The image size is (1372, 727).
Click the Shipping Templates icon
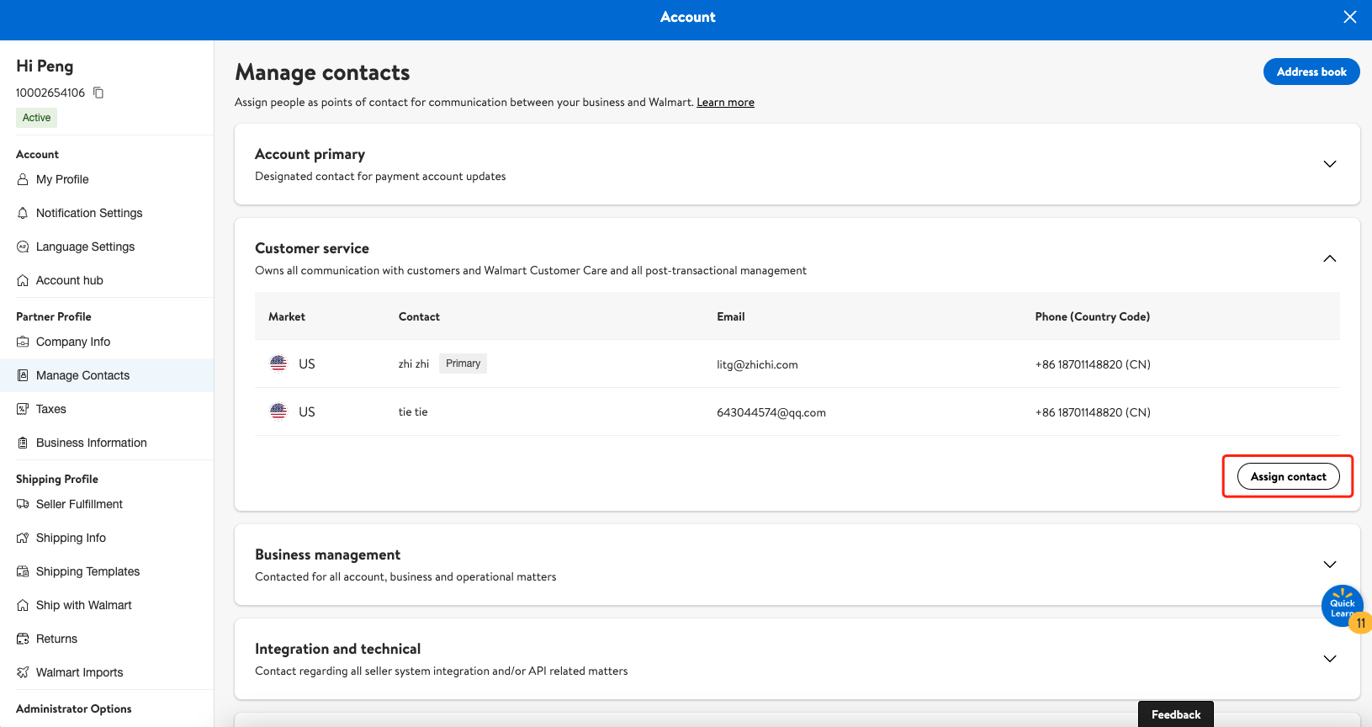coord(23,571)
